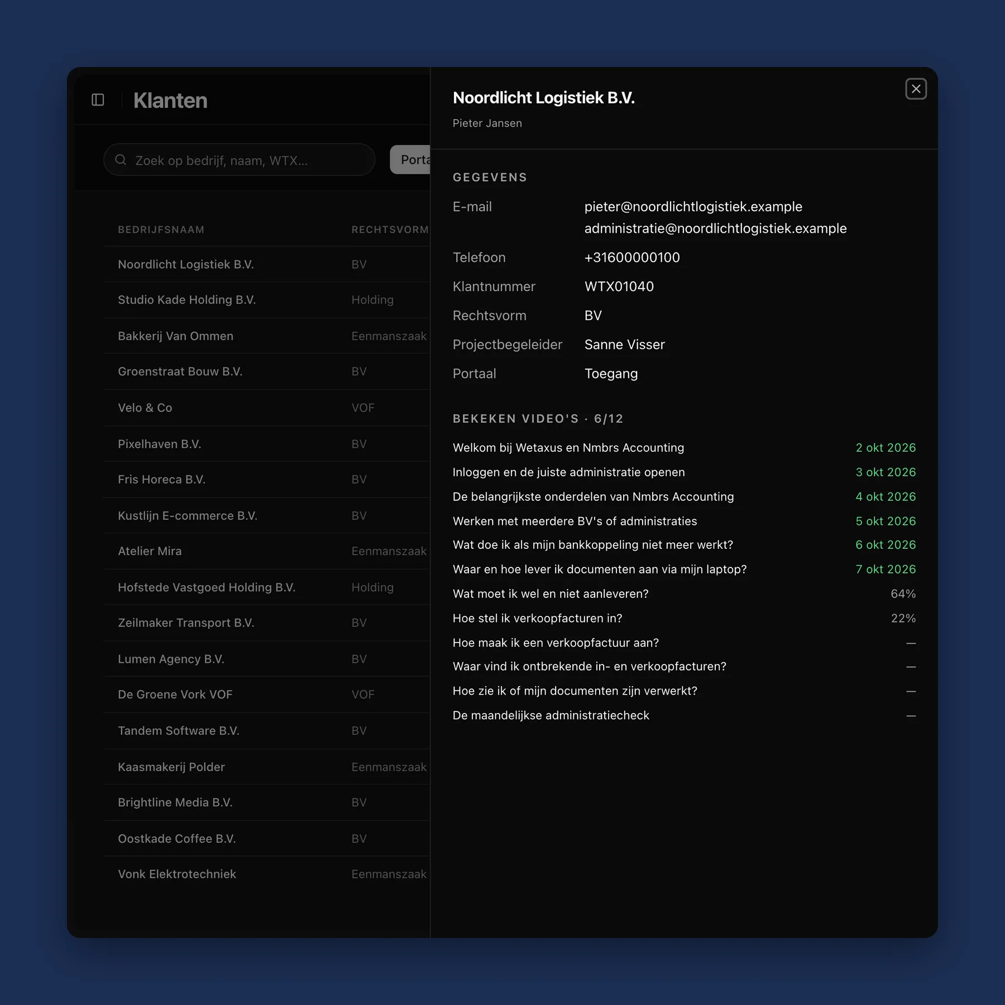Click the search magnifier icon
The image size is (1005, 1005).
[121, 160]
